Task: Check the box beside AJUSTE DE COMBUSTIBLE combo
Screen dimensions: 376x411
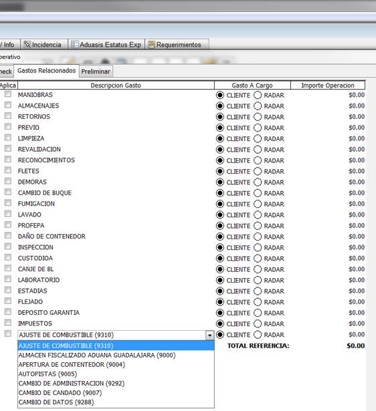Action: tap(8, 333)
